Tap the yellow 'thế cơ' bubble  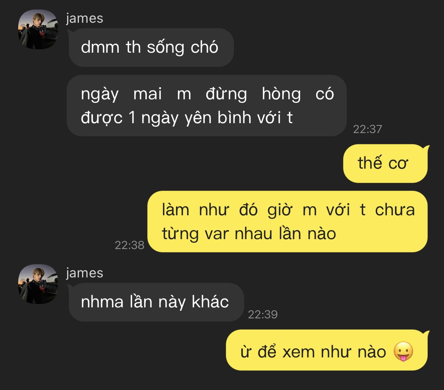coord(386,163)
